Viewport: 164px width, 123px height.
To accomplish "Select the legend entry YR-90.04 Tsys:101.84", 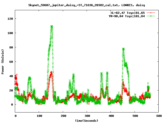I will [127, 16].
